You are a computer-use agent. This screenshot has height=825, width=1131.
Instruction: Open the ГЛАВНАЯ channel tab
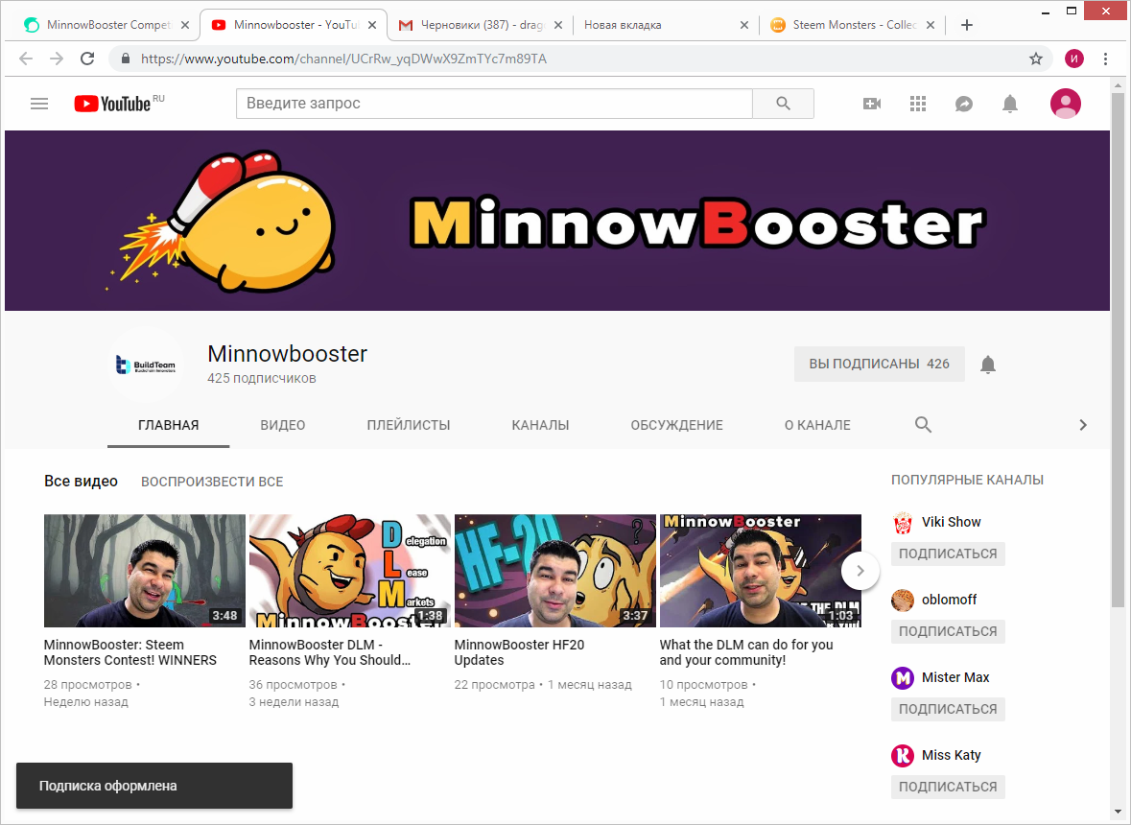(168, 426)
